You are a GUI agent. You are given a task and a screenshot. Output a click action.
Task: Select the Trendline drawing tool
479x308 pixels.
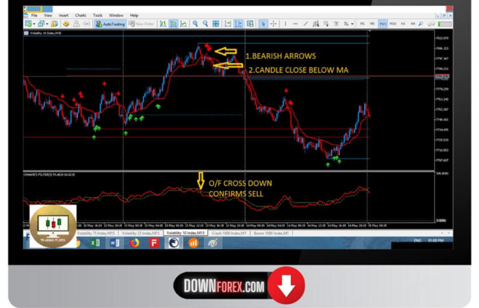coord(305,24)
